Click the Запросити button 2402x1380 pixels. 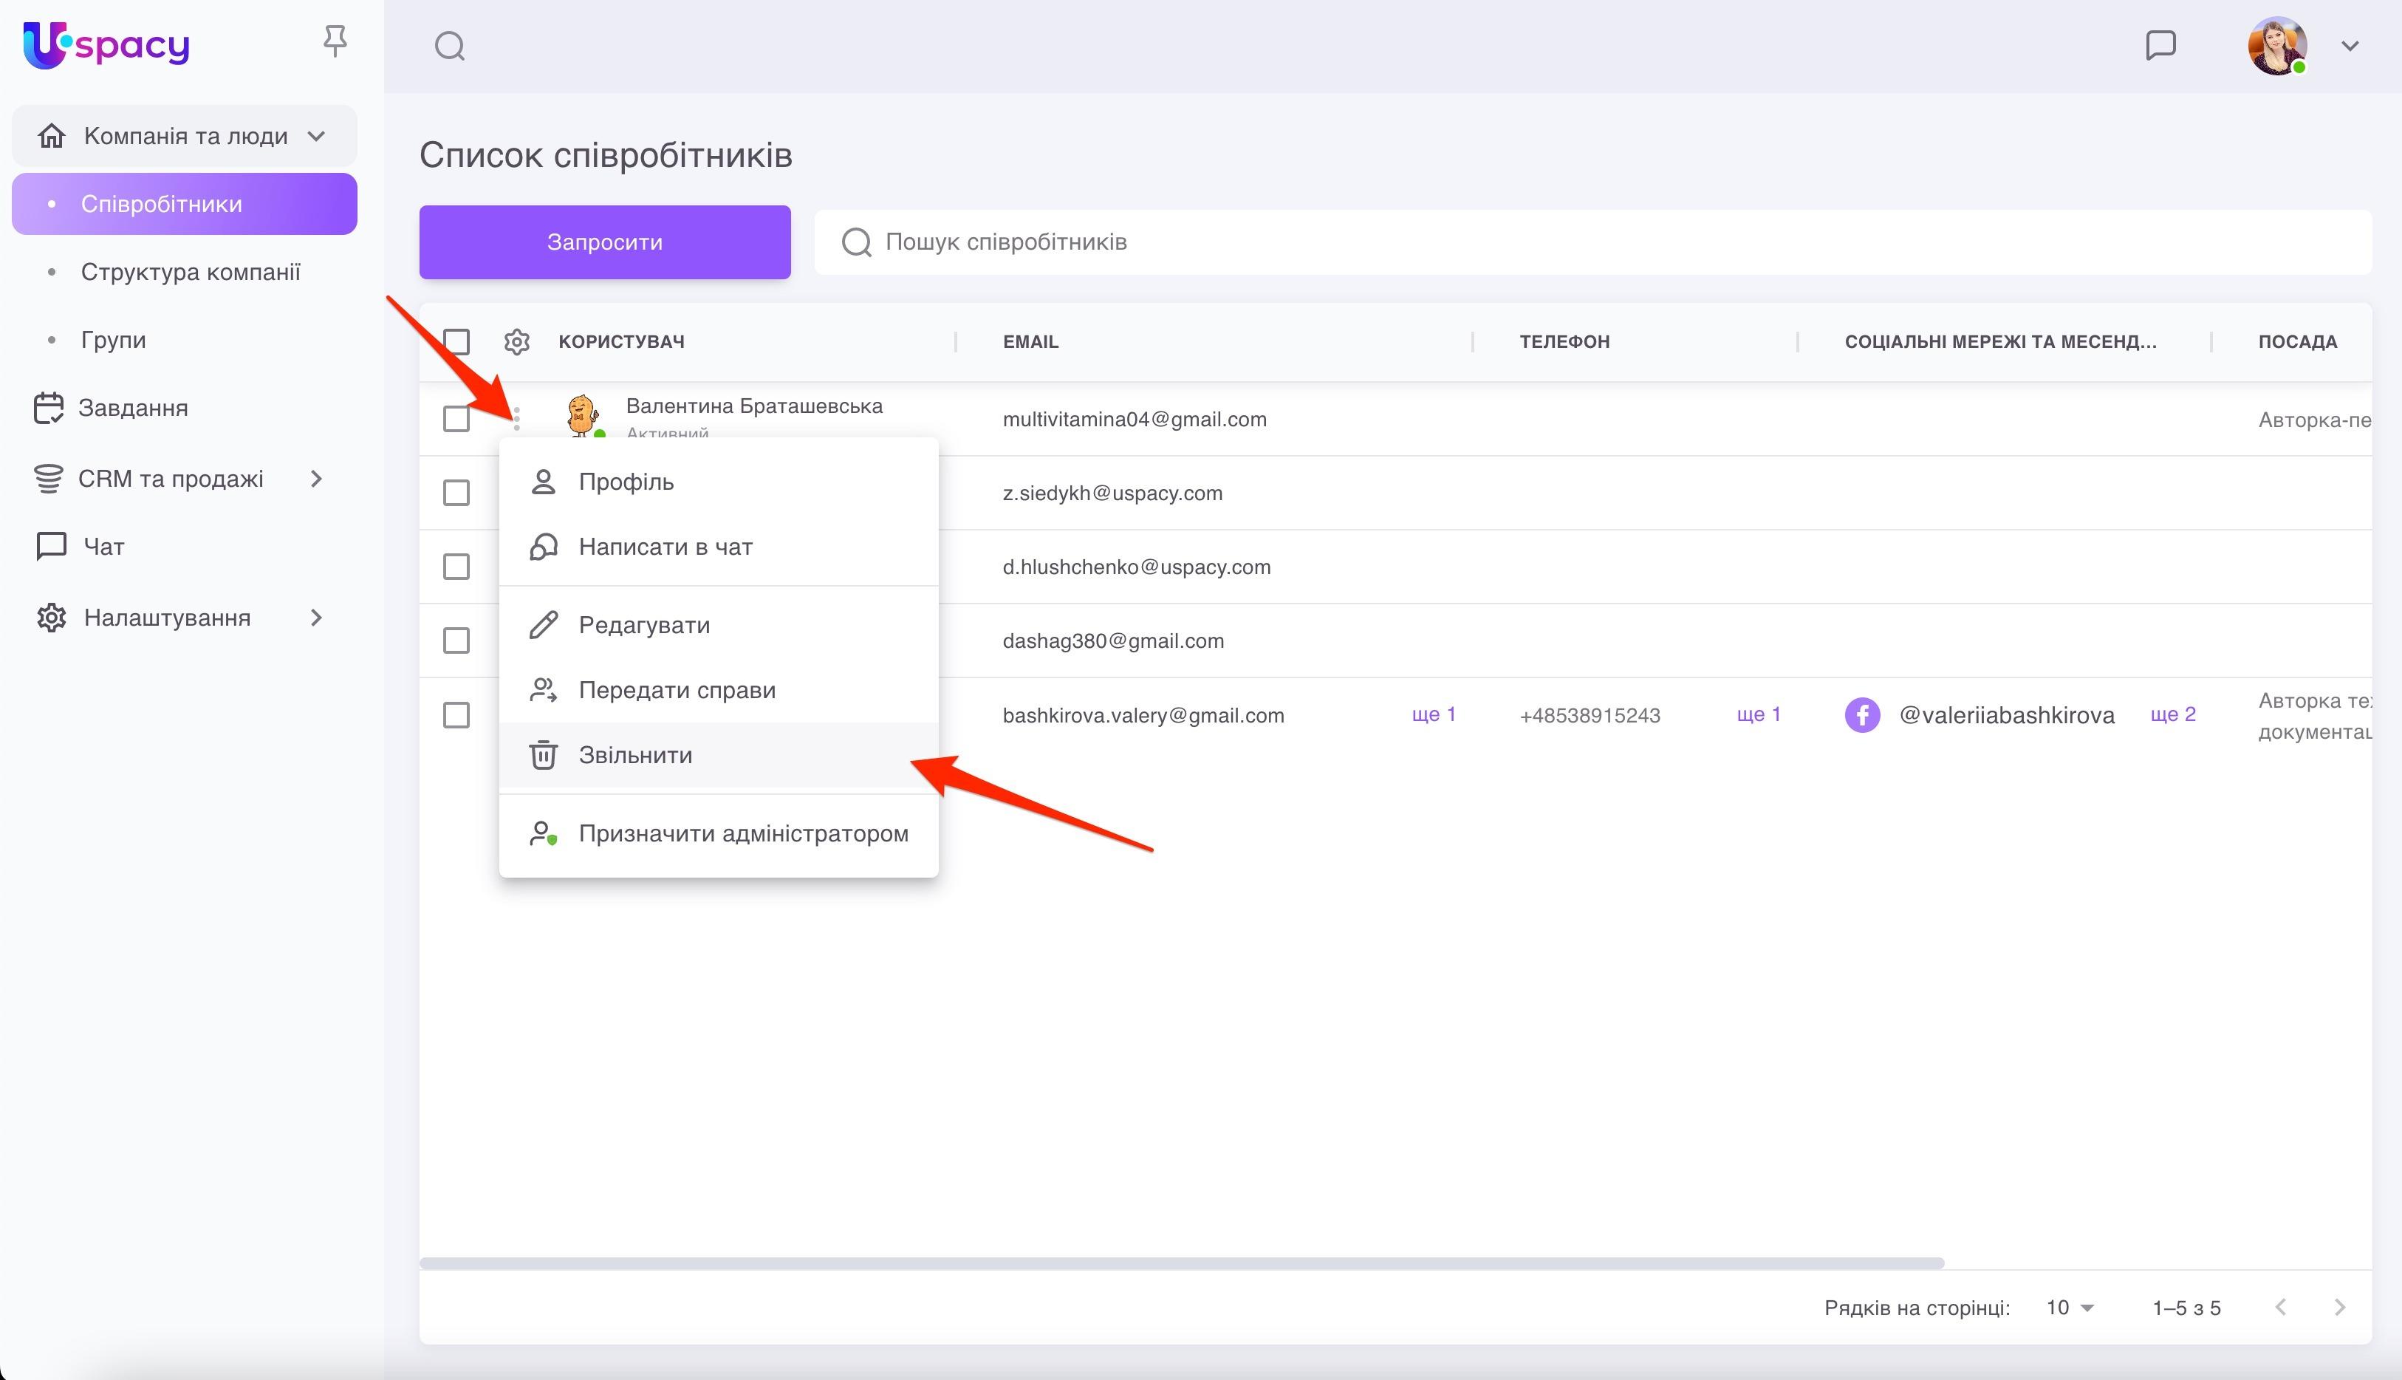coord(604,242)
